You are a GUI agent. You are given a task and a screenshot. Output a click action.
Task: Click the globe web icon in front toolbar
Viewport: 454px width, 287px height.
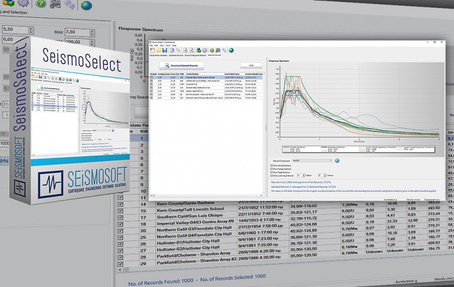231,50
